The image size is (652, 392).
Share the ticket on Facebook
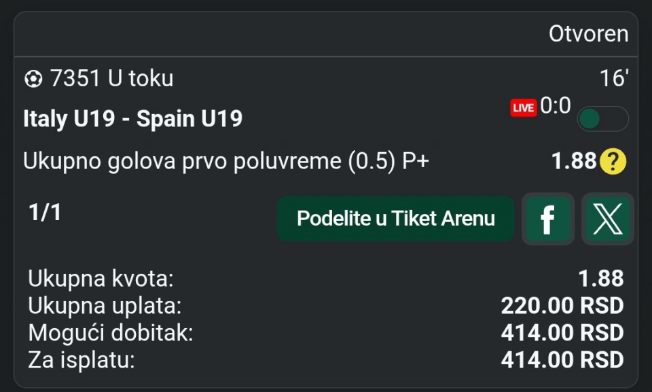point(547,219)
